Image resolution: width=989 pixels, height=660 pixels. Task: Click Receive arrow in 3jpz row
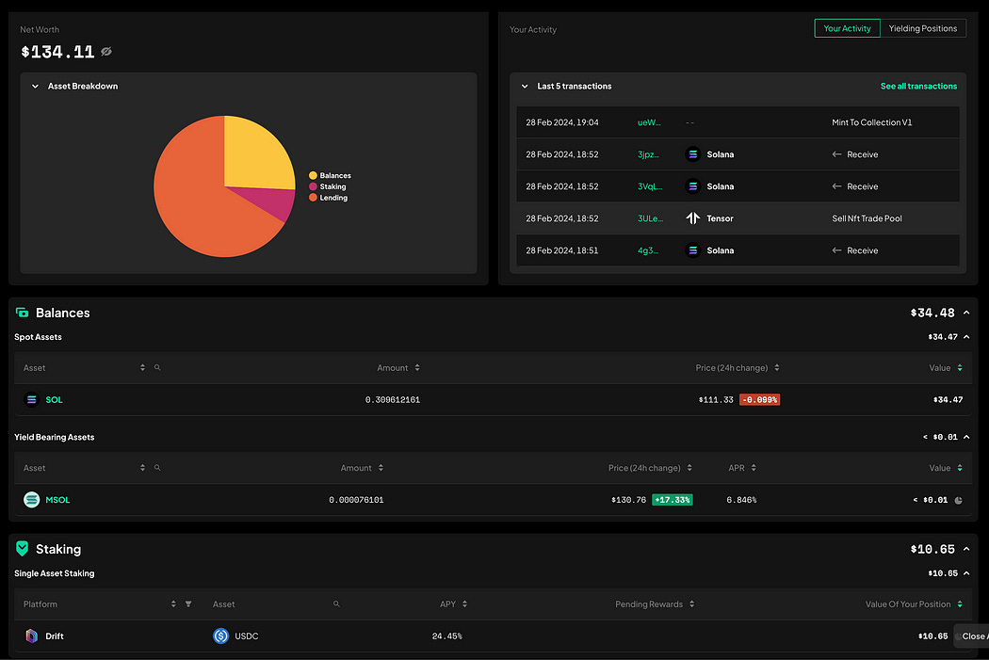837,154
